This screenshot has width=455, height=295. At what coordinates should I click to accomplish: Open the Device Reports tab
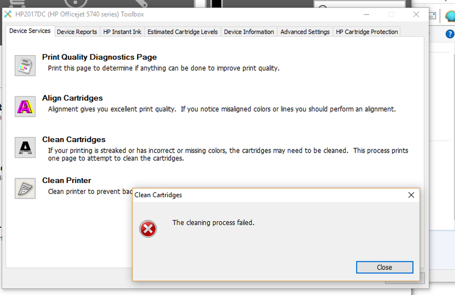point(77,32)
